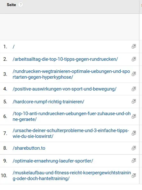Open external link icon for muskelaufbau-und-fitness page

coord(134,176)
